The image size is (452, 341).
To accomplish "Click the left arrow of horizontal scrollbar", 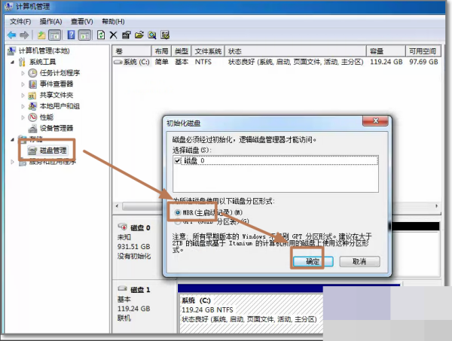I will 117,206.
